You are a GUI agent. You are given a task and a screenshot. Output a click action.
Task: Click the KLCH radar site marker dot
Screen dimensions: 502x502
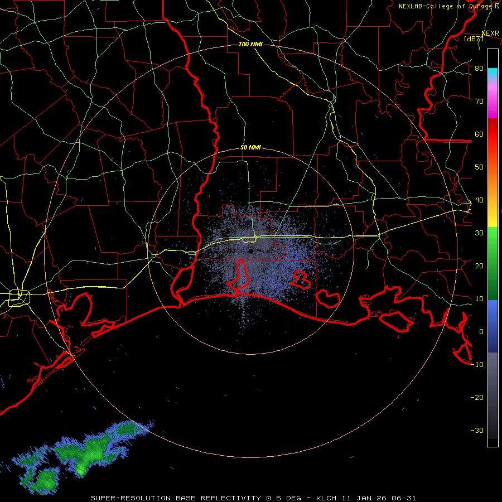251,251
